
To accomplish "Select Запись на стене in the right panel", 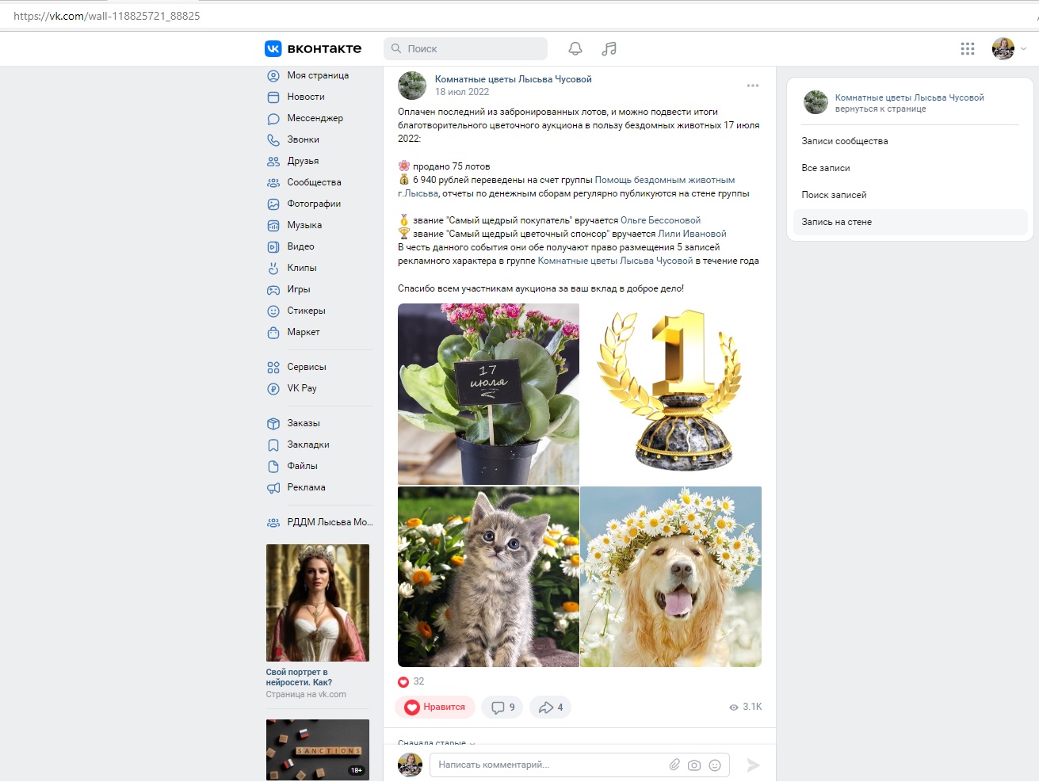I will coord(911,222).
